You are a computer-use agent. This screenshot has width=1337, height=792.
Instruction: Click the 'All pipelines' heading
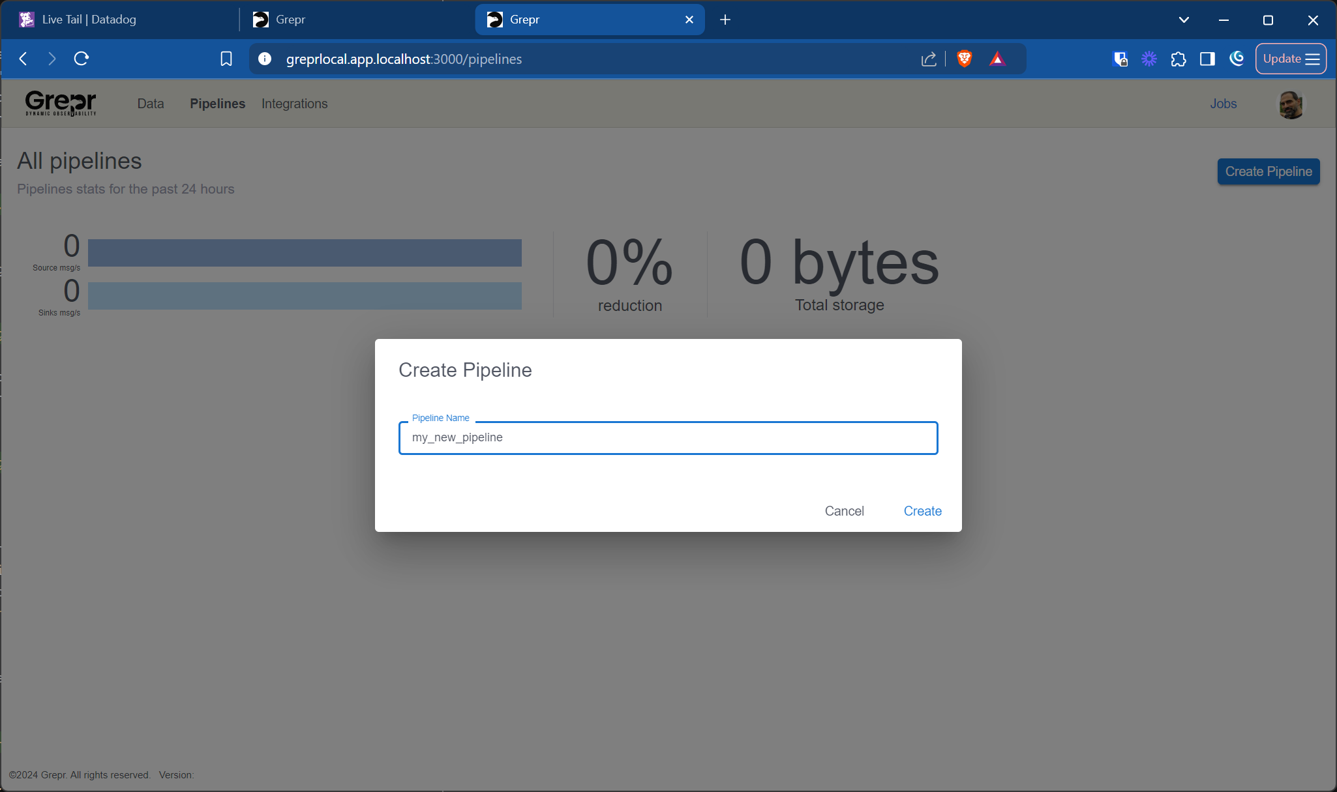80,161
